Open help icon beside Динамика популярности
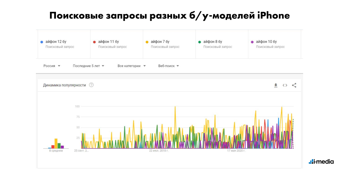339x169 pixels. pos(91,85)
